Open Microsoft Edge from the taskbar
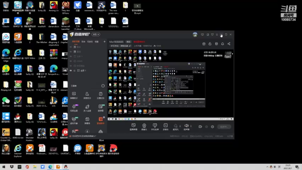302x170 pixels. pos(50,167)
